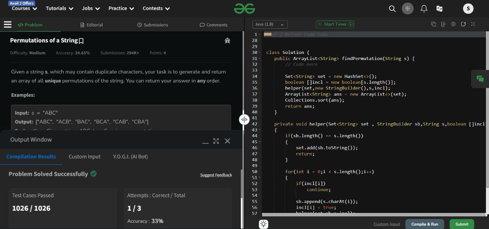
Task: Reset code with the refresh icon
Action: [x=463, y=24]
